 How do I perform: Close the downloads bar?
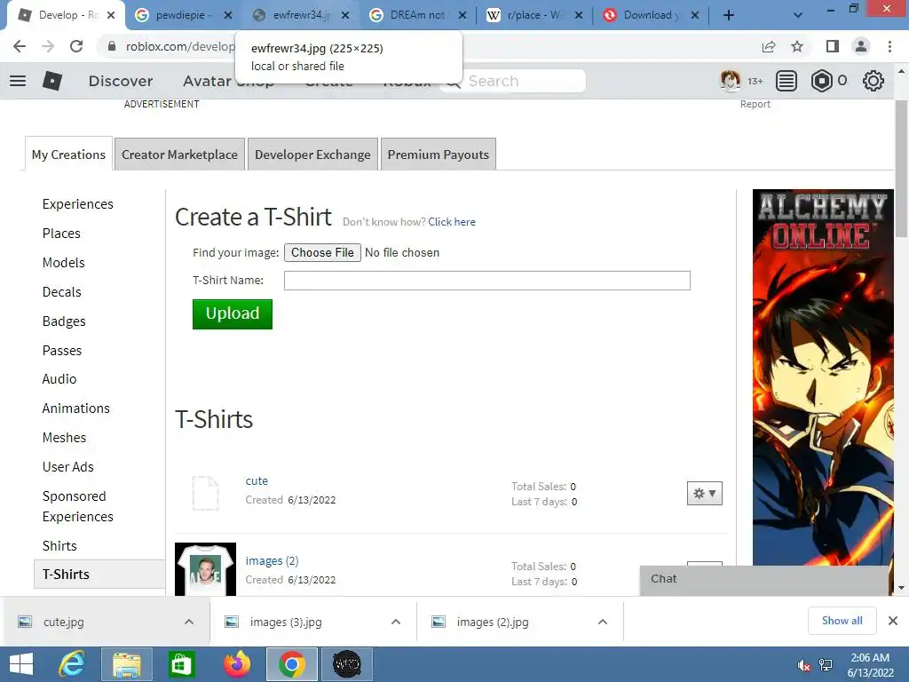click(x=893, y=621)
